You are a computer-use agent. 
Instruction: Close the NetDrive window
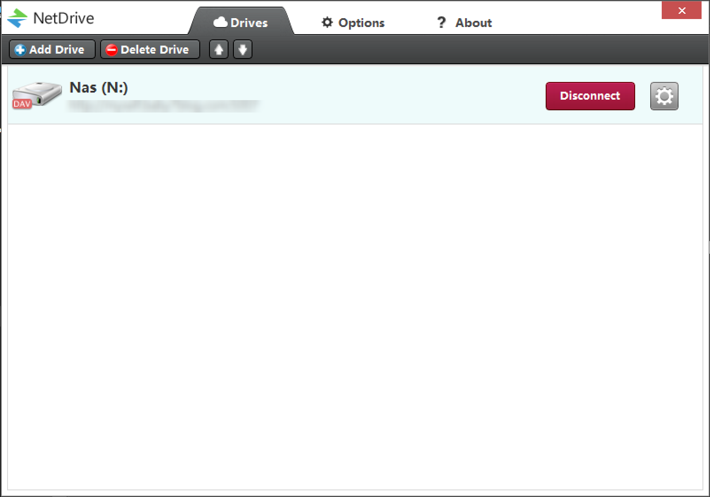pyautogui.click(x=682, y=10)
